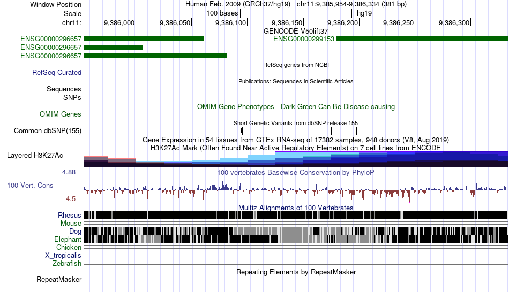Click the chr11:9,385,954-9,386,334 window position text
509x292 pixels.
coord(351,4)
